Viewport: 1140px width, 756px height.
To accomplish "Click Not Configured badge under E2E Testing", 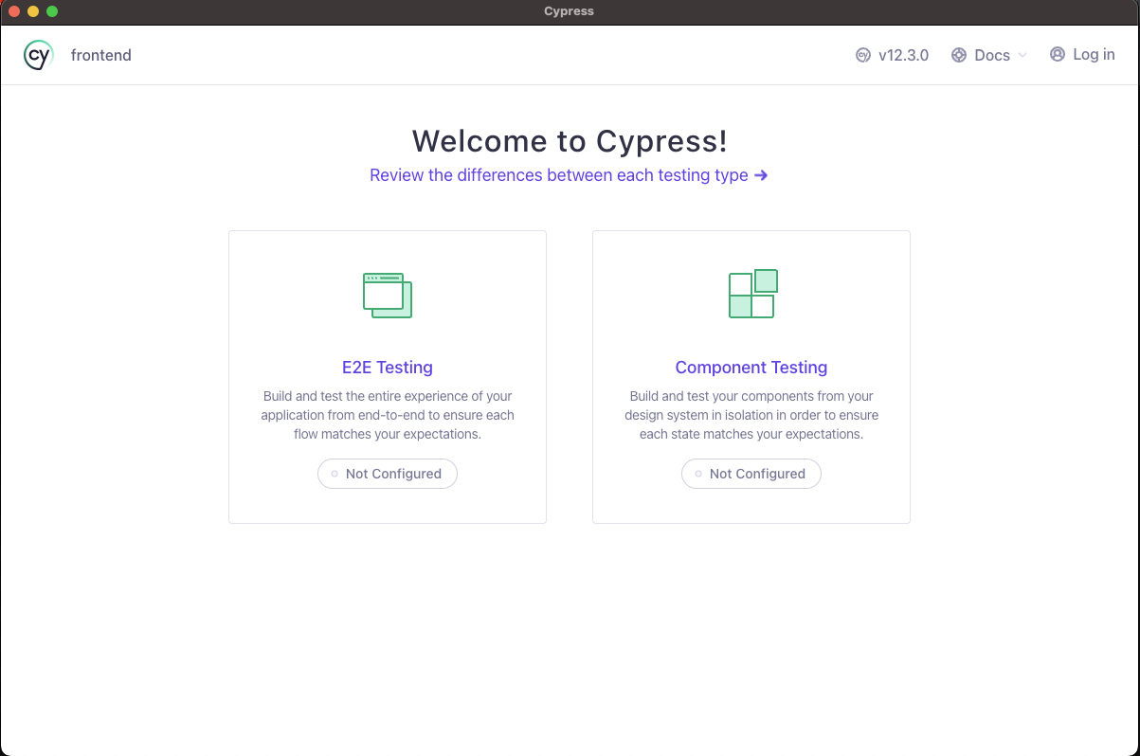I will [388, 474].
